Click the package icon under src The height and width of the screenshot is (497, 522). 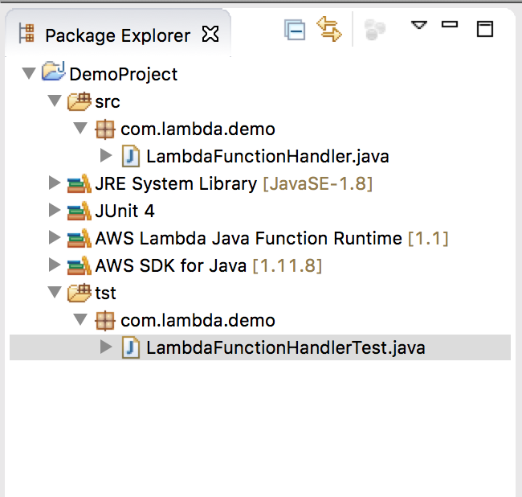pyautogui.click(x=105, y=129)
